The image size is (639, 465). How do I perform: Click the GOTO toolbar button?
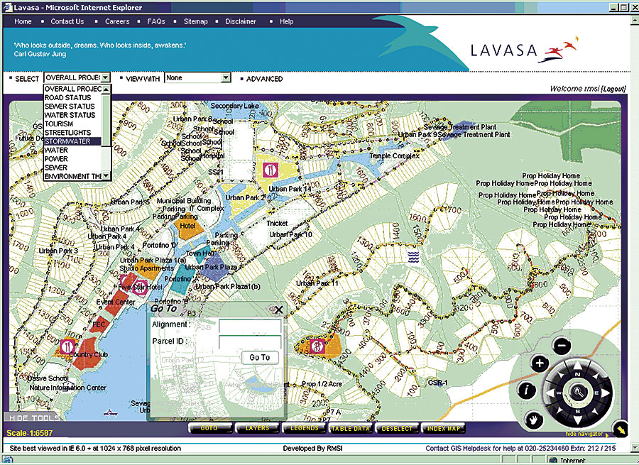coord(209,428)
